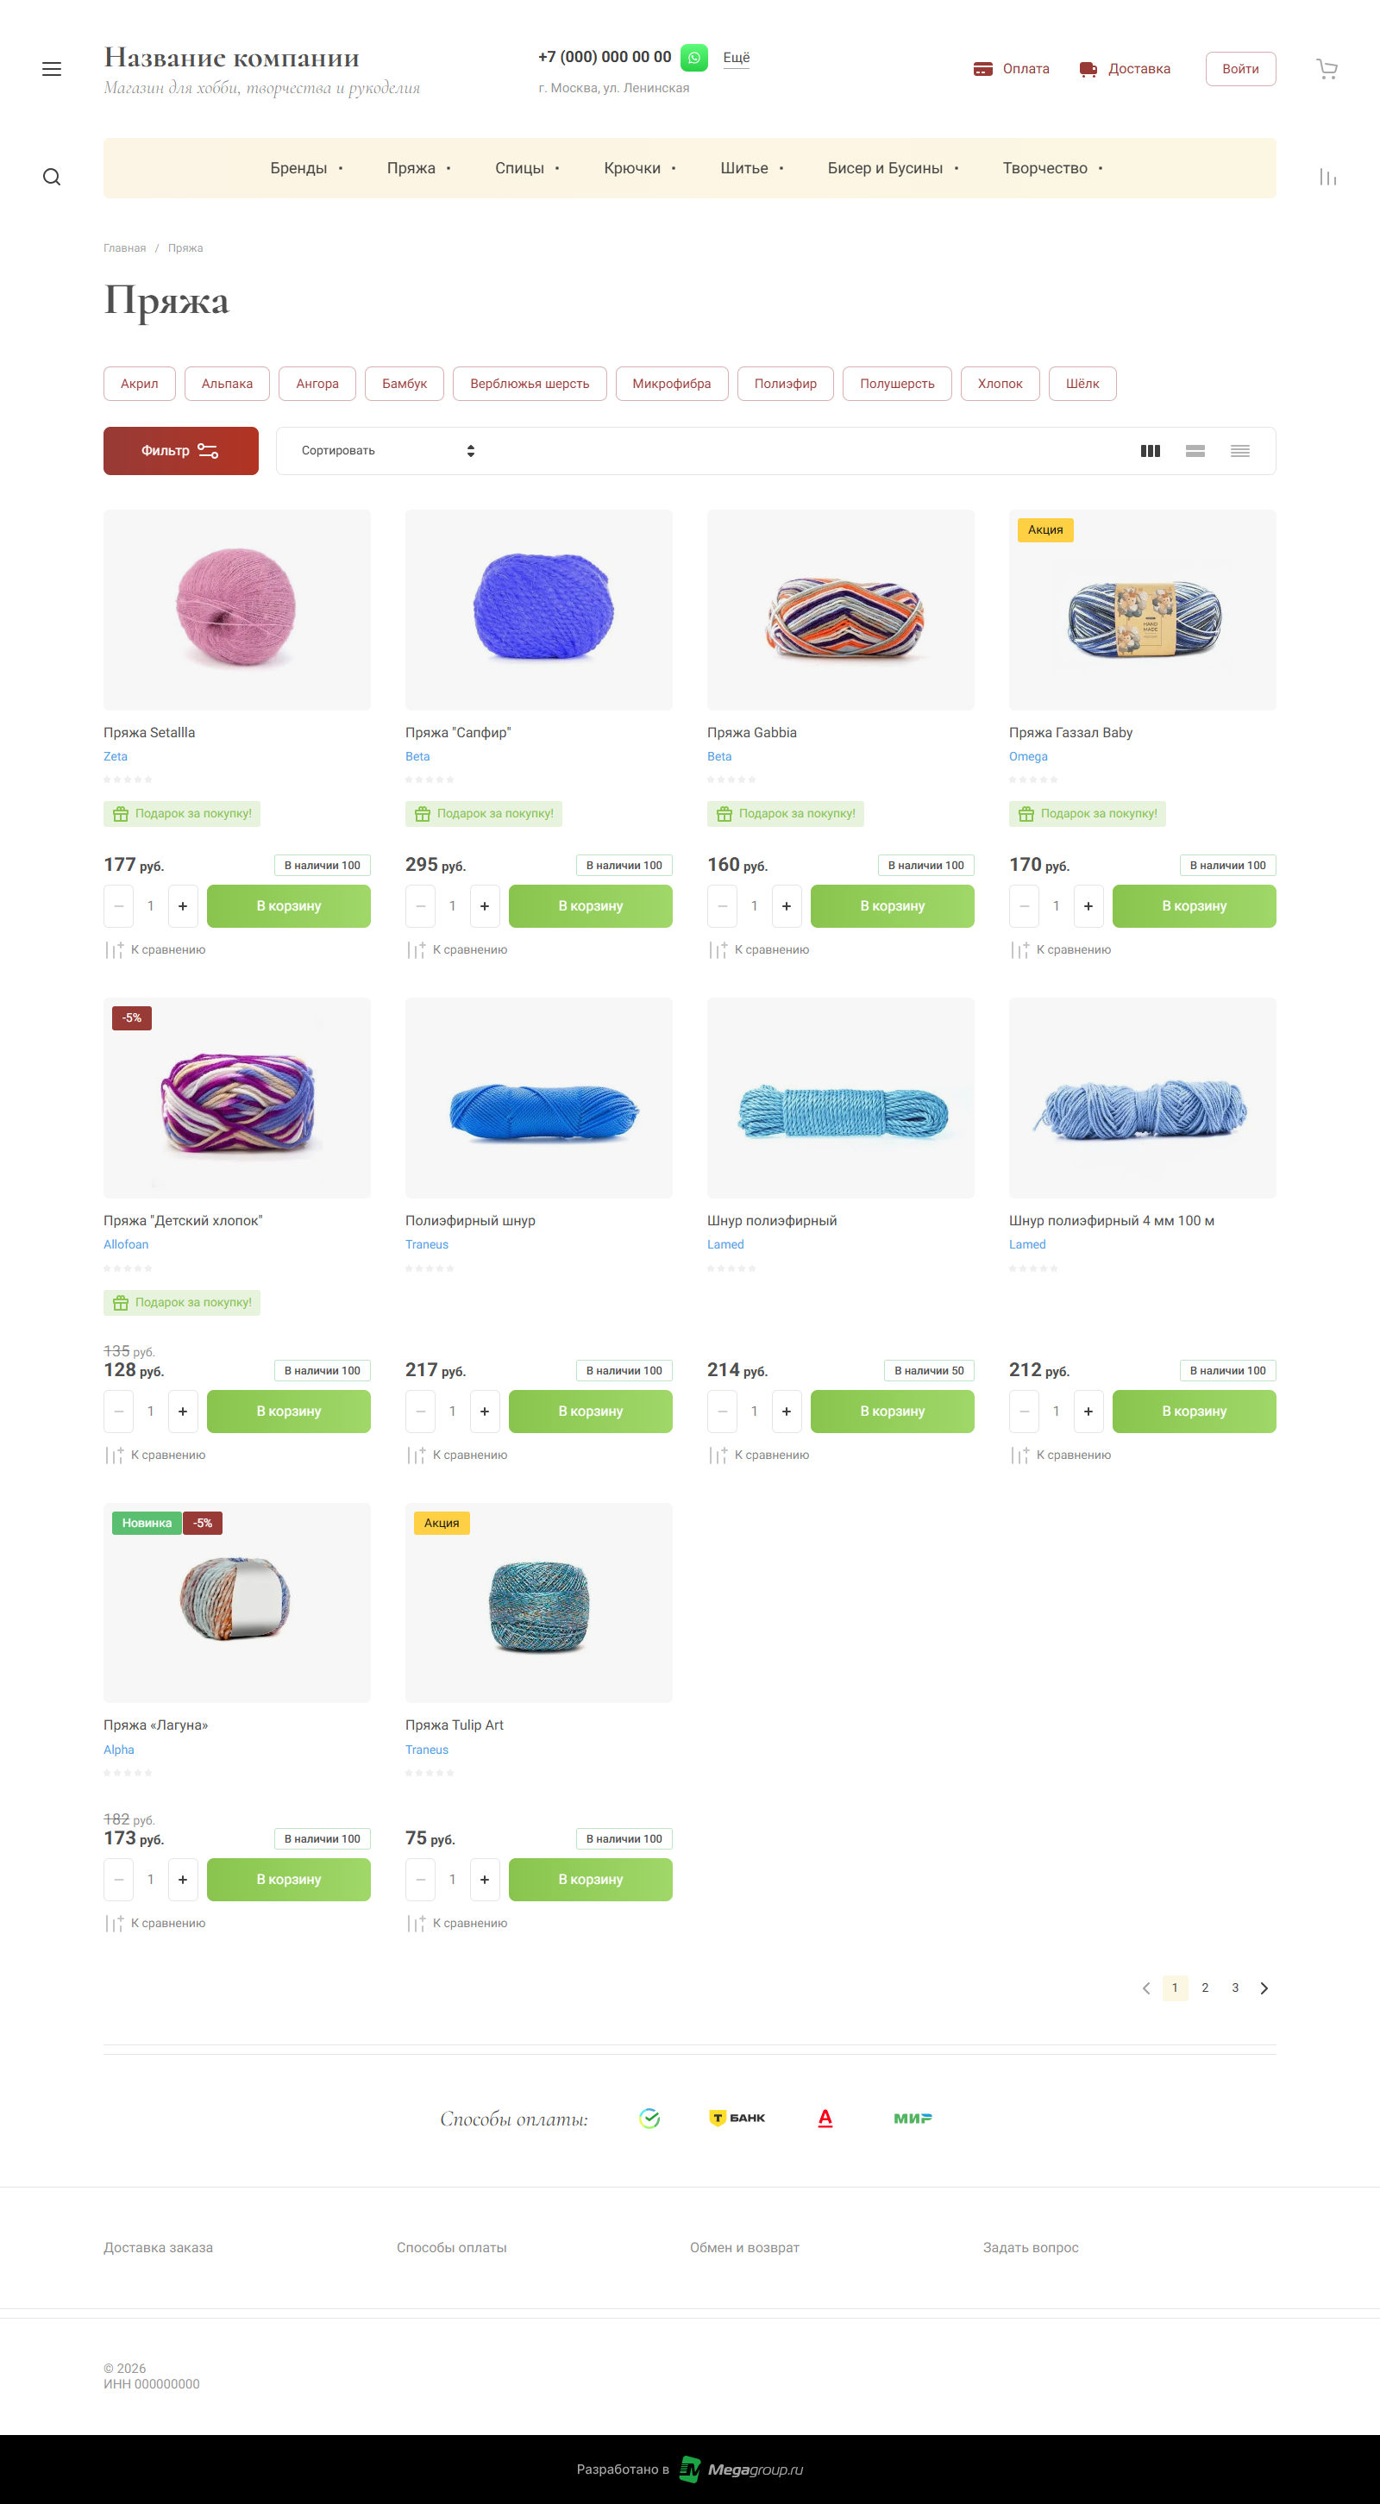This screenshot has width=1380, height=2504.
Task: Add Пряжа Gabbia to comparison
Action: 760,949
